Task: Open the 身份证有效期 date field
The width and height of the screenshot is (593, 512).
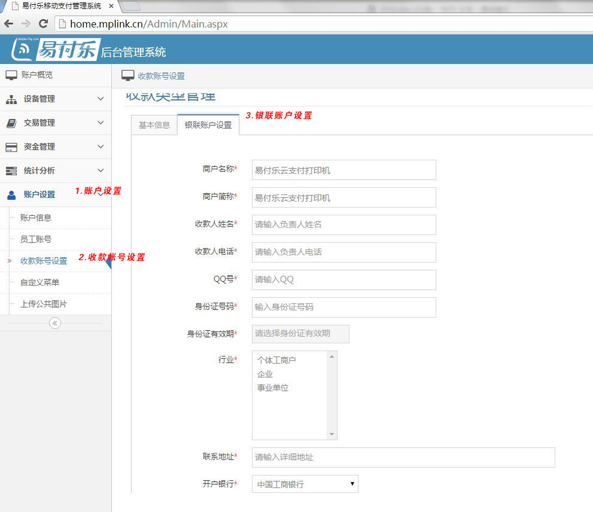Action: click(300, 334)
